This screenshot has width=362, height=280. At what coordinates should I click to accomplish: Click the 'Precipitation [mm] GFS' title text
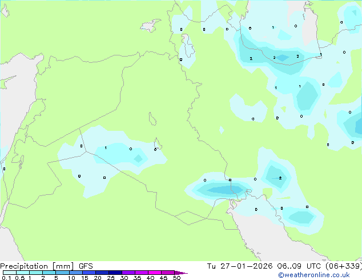[x=47, y=266]
